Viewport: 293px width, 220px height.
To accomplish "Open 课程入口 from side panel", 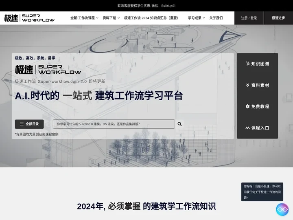I will click(x=257, y=128).
